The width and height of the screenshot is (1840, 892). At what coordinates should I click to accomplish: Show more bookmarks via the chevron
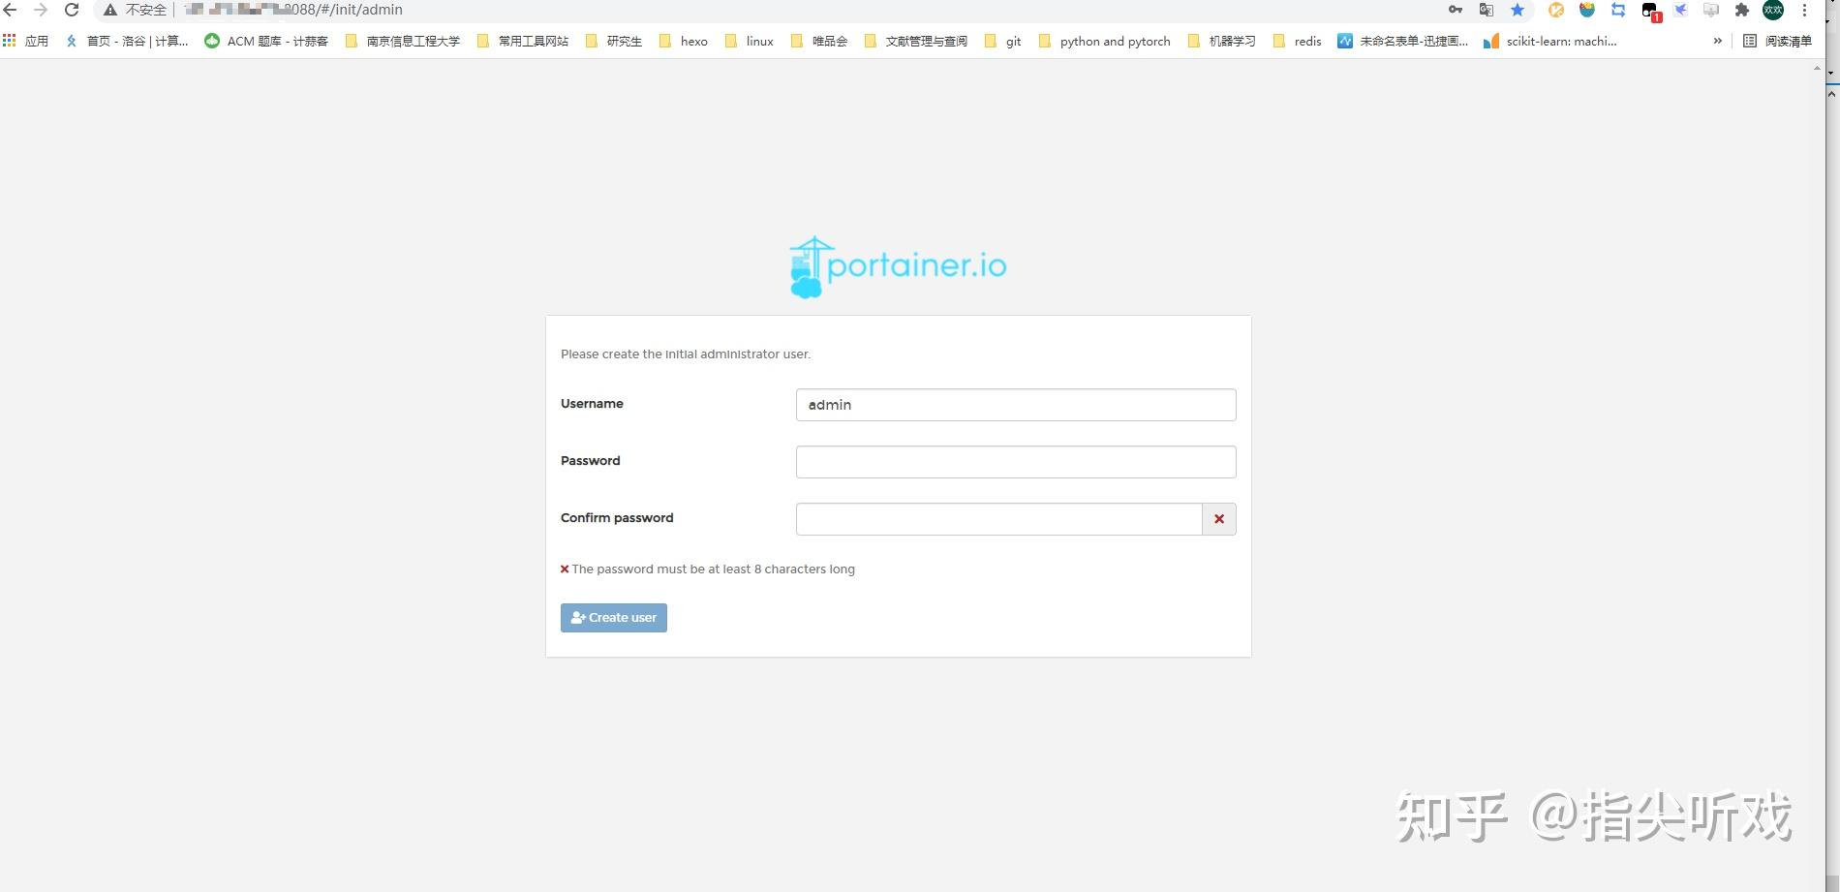1718,41
